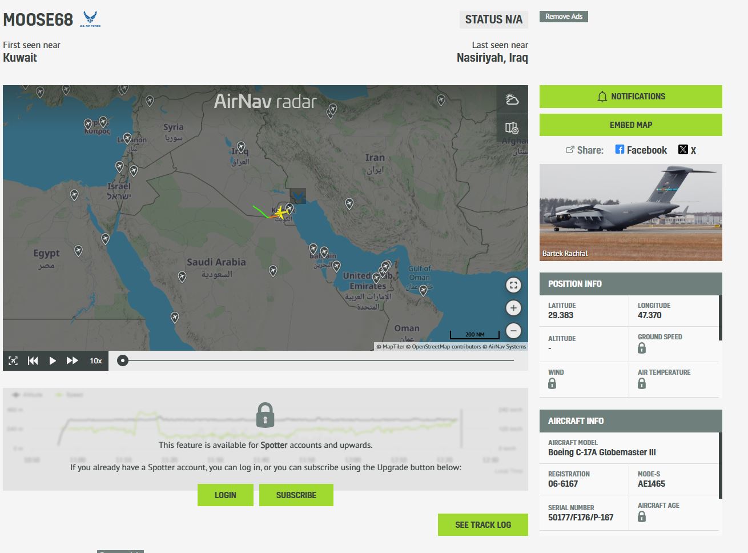Click the NOTIFICATIONS button
Image resolution: width=748 pixels, height=553 pixels.
(630, 97)
